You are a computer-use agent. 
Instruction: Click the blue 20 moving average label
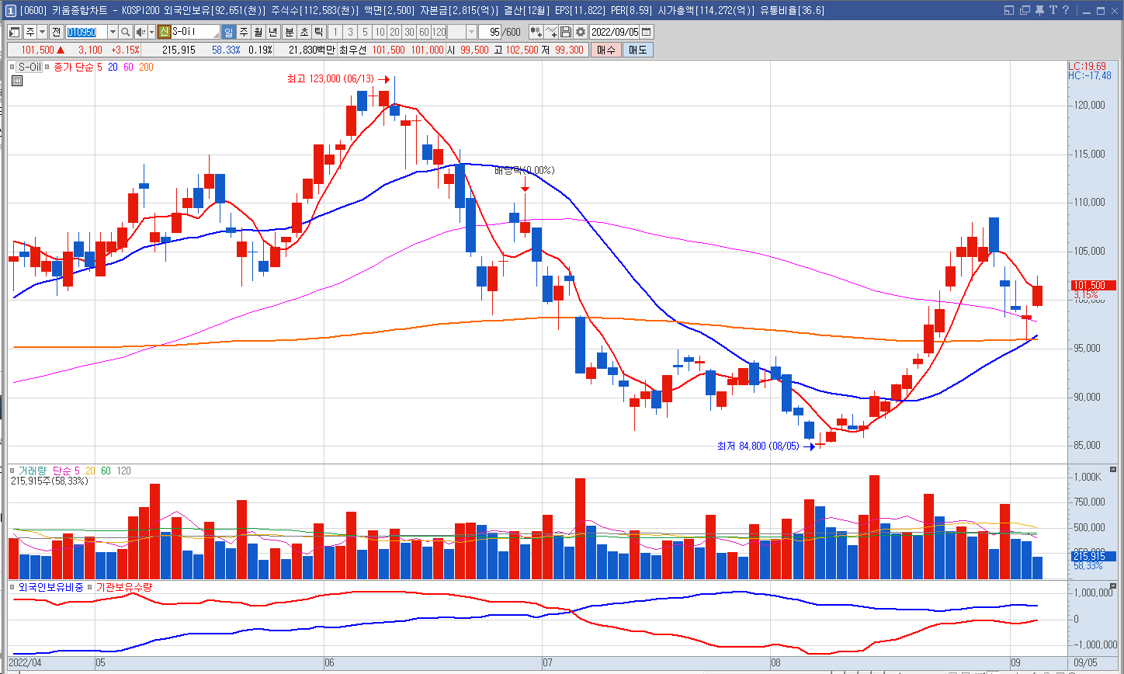click(113, 68)
